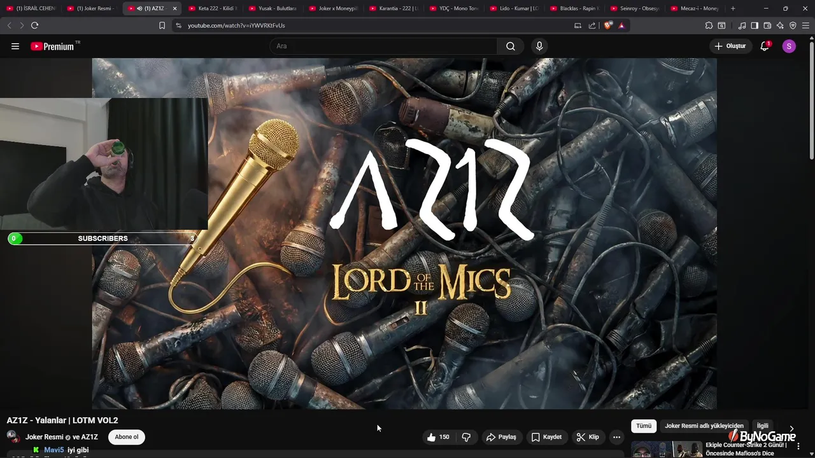Image resolution: width=815 pixels, height=458 pixels.
Task: Click the install/cast screen icon in address bar
Action: (578, 25)
